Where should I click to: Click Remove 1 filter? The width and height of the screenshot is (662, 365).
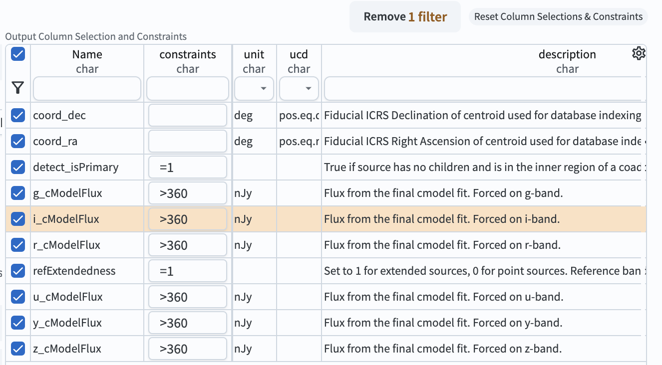point(405,16)
